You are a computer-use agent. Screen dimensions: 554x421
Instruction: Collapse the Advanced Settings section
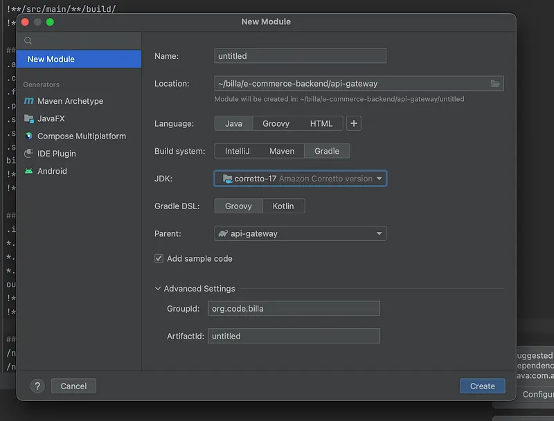[158, 289]
